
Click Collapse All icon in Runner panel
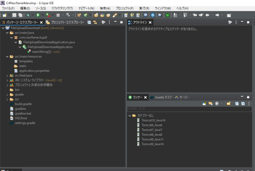237,103
